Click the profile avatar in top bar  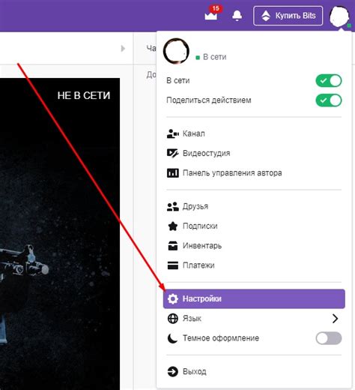[x=339, y=16]
